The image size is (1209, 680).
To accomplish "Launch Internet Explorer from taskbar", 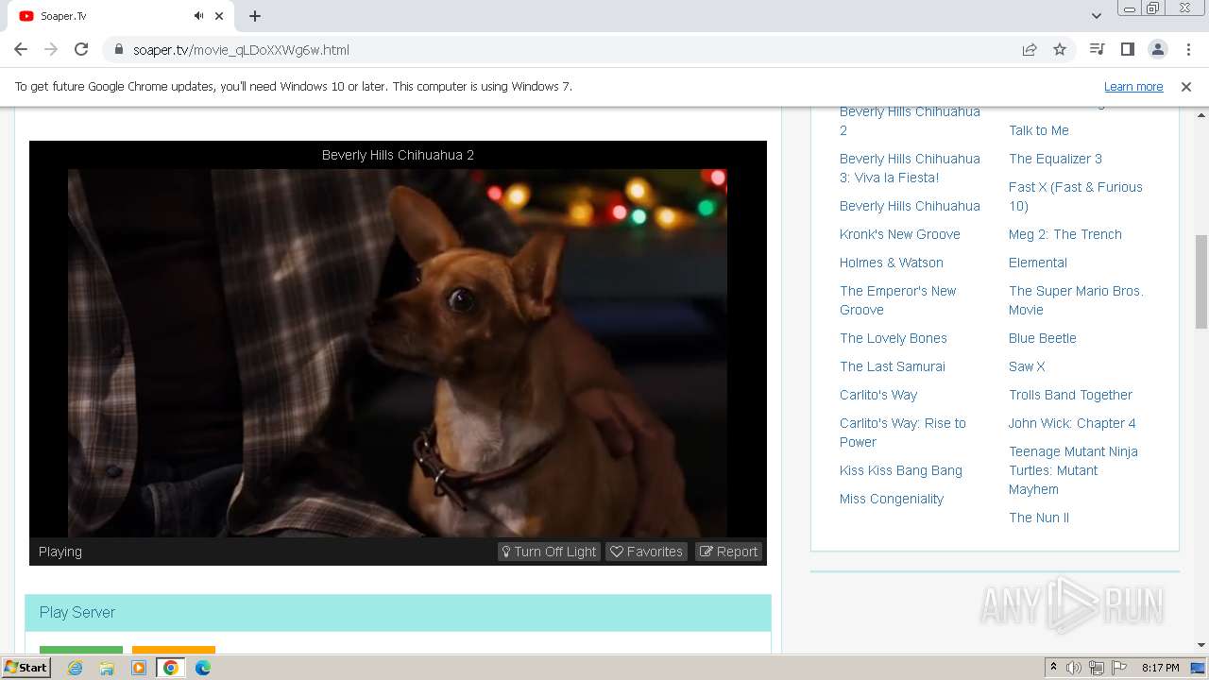I will click(75, 668).
